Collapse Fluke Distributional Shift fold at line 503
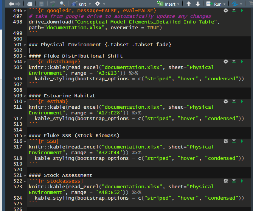The width and height of the screenshot is (253, 211). point(25,56)
